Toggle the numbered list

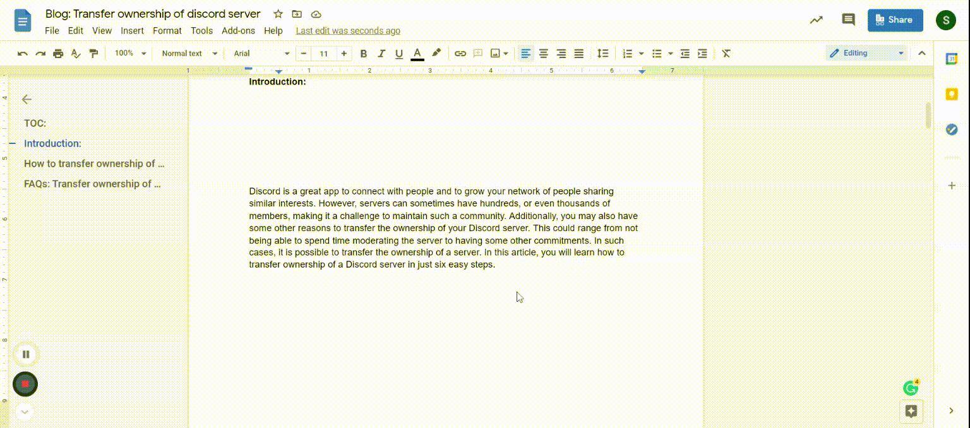coord(627,54)
